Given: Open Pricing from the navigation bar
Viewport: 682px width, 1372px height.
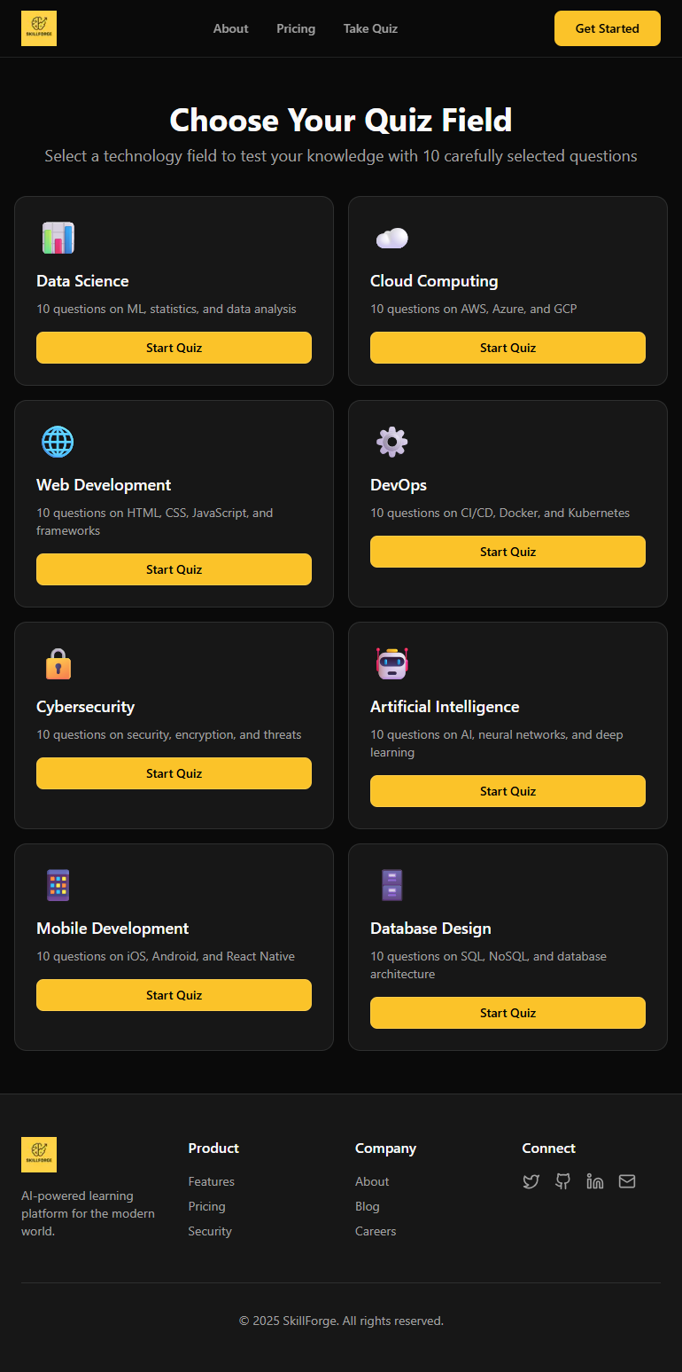Looking at the screenshot, I should (x=296, y=28).
